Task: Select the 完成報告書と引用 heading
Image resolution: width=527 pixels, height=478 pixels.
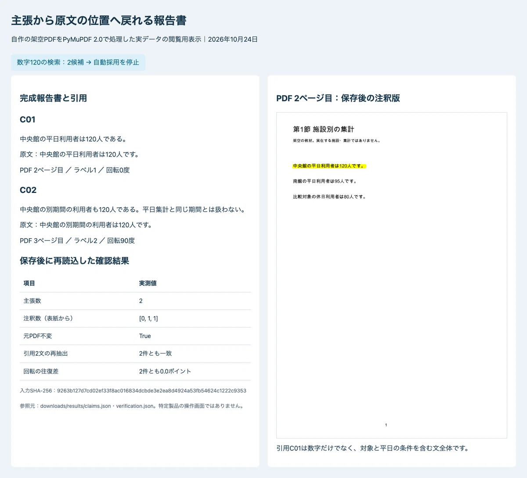Action: 53,98
